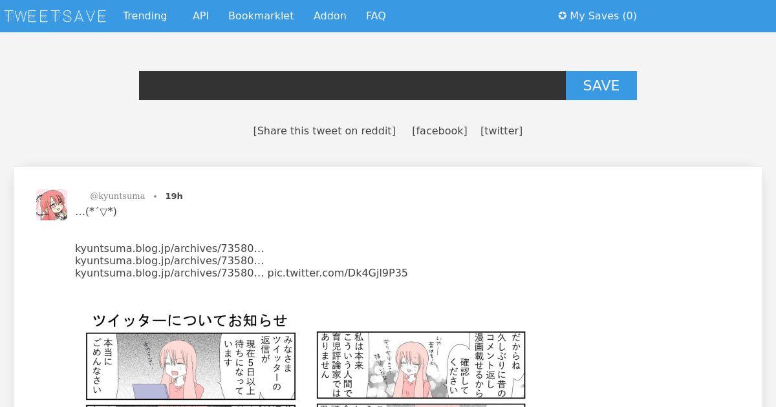Open the Trending menu item
The height and width of the screenshot is (407, 776).
click(x=145, y=16)
